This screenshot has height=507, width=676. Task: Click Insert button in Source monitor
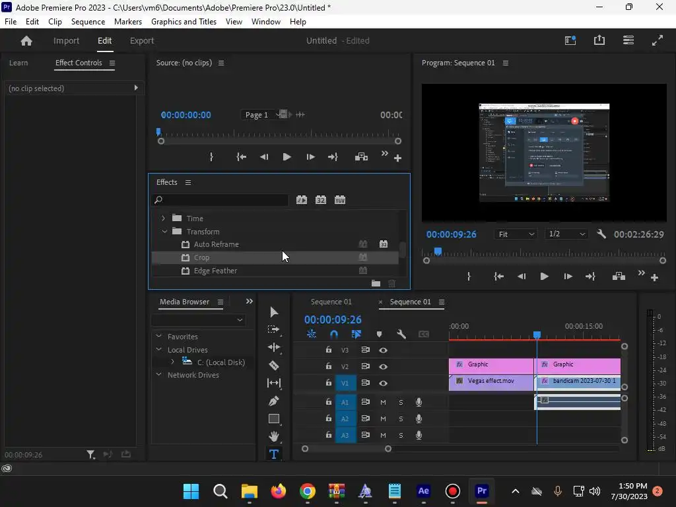click(x=361, y=157)
